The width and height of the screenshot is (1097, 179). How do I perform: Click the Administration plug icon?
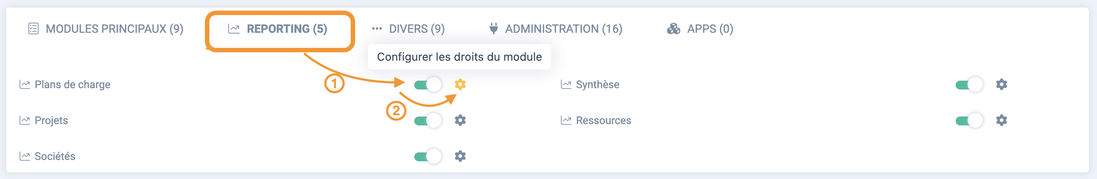[x=493, y=29]
